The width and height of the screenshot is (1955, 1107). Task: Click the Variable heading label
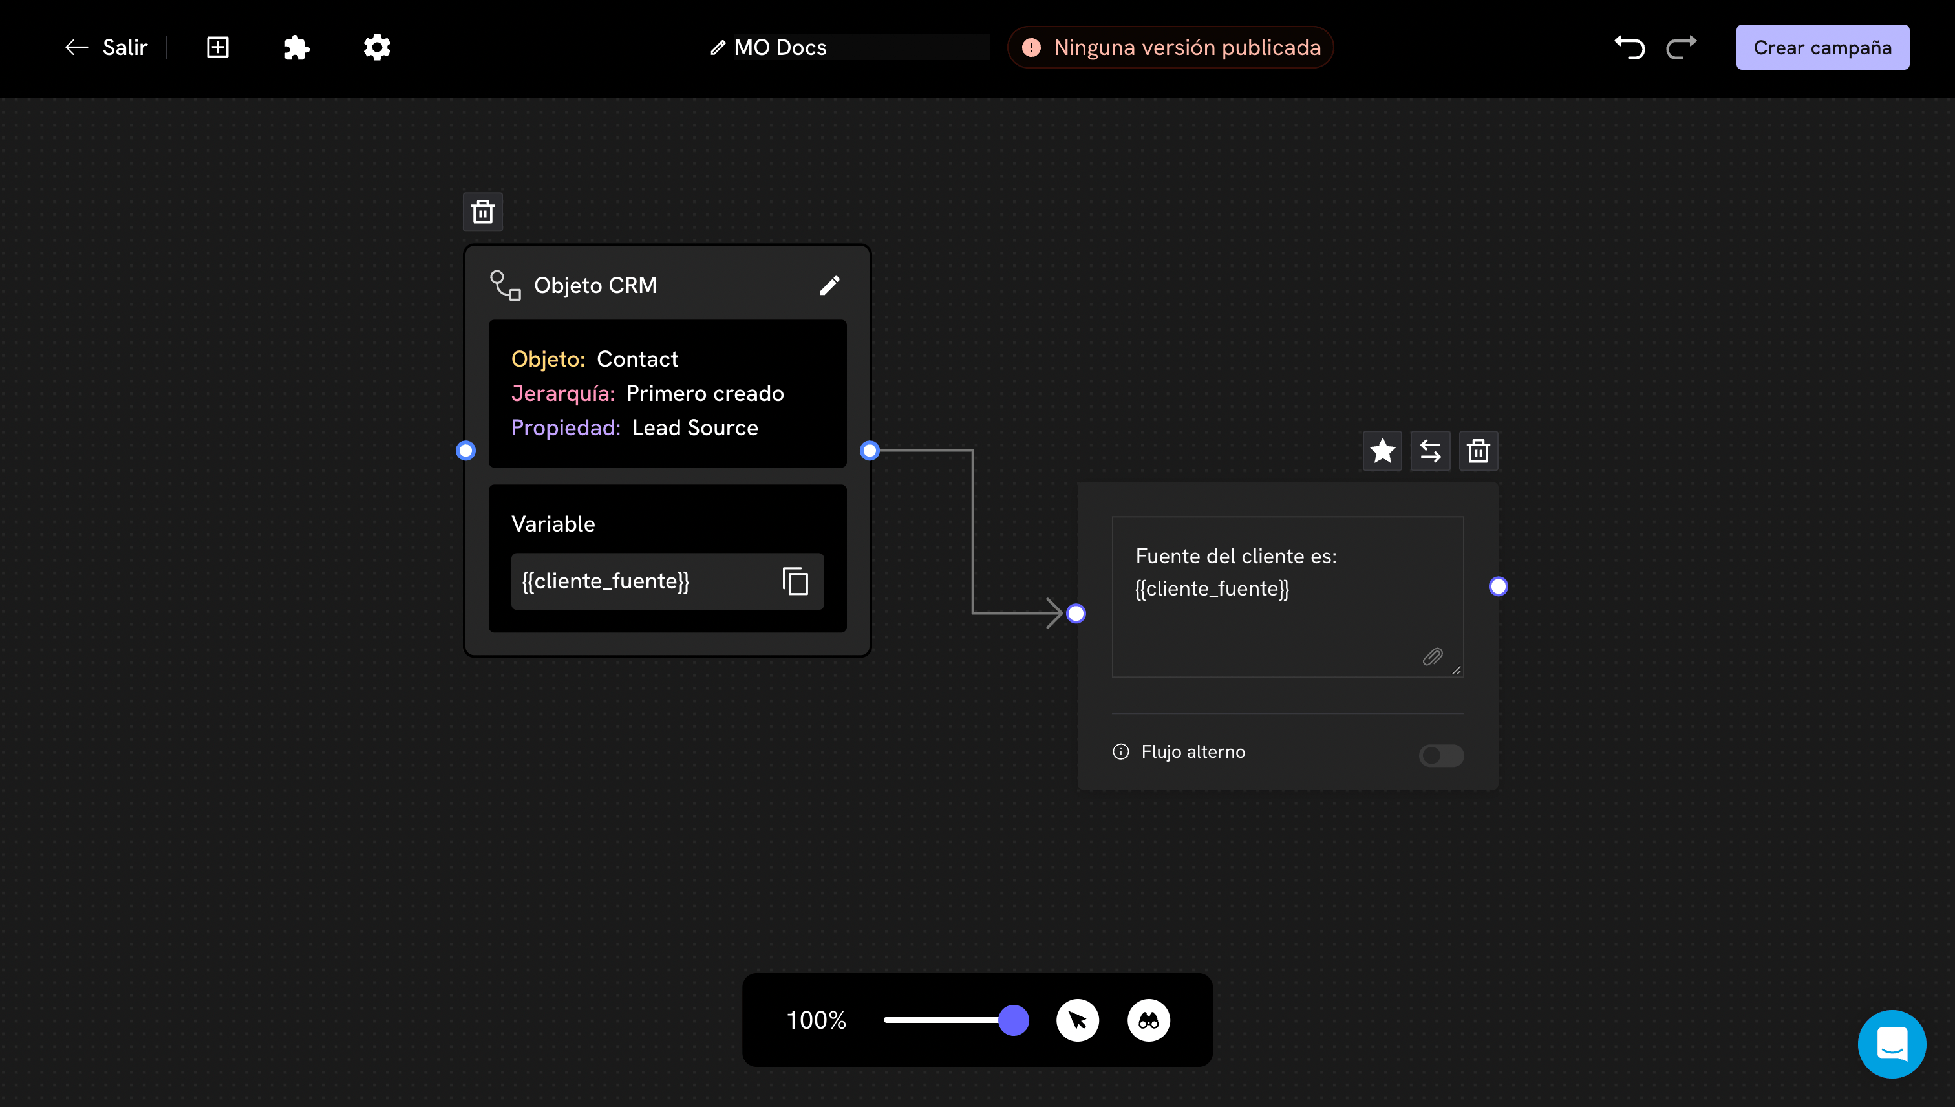click(x=553, y=524)
